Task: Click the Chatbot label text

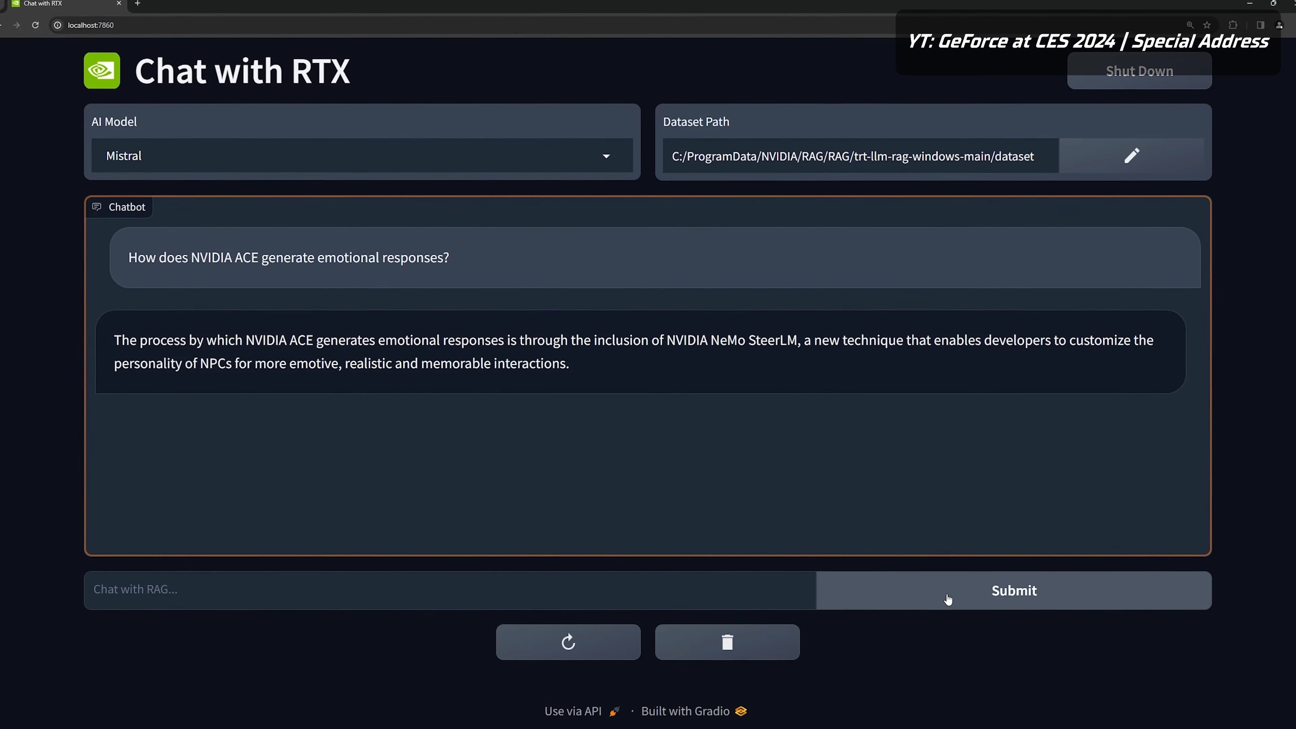Action: pos(127,207)
